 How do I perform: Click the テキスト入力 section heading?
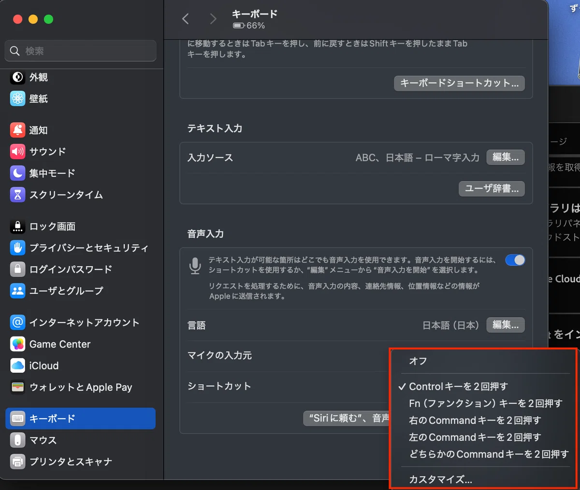pos(215,128)
